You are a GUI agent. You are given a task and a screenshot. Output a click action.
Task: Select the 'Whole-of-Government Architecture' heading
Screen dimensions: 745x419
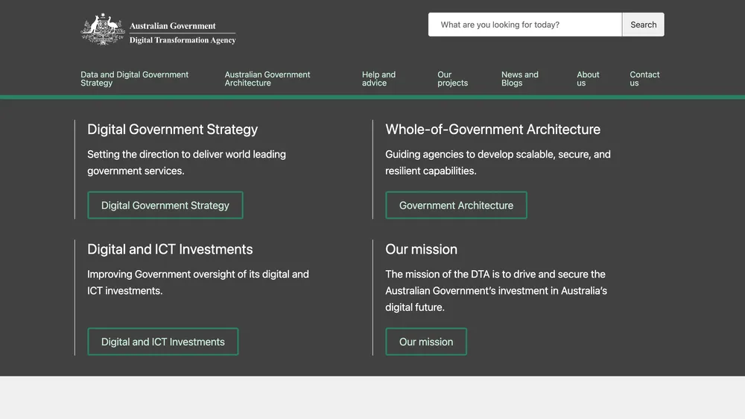[492, 129]
